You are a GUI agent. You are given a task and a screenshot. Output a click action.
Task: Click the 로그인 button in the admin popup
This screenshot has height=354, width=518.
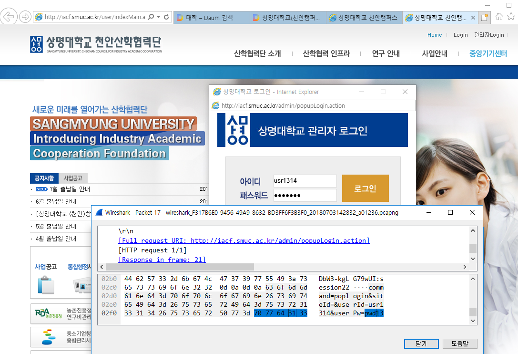click(365, 188)
